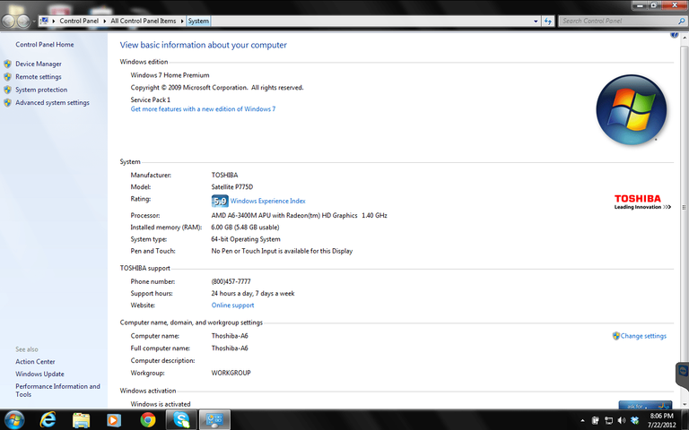This screenshot has width=689, height=430.
Task: Click the shield icon beside System protection
Action: tap(7, 90)
